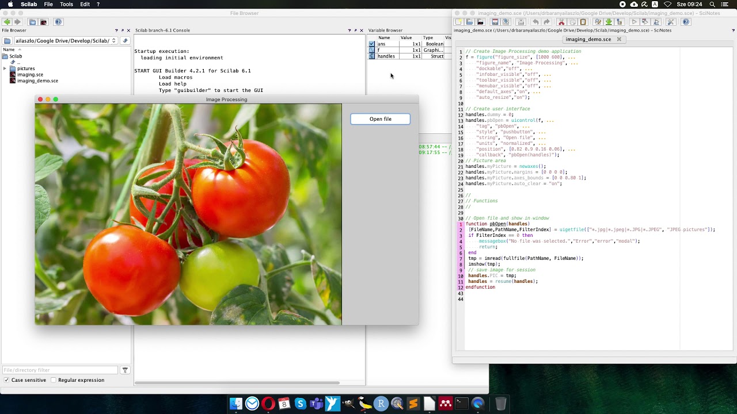
Task: Click the SciNotes help question mark icon
Action: coord(686,22)
